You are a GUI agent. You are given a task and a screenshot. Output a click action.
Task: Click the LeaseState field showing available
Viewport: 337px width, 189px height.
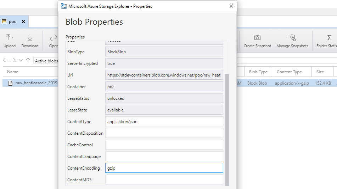[x=164, y=110]
